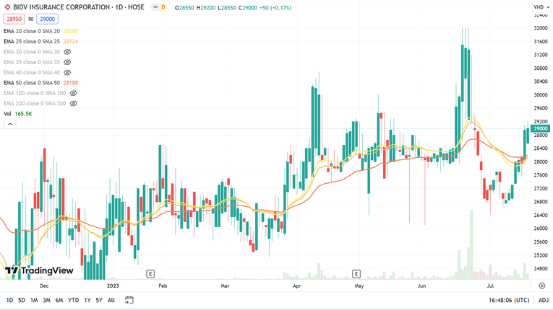Image resolution: width=553 pixels, height=310 pixels.
Task: Select the 6M time range
Action: tap(59, 300)
